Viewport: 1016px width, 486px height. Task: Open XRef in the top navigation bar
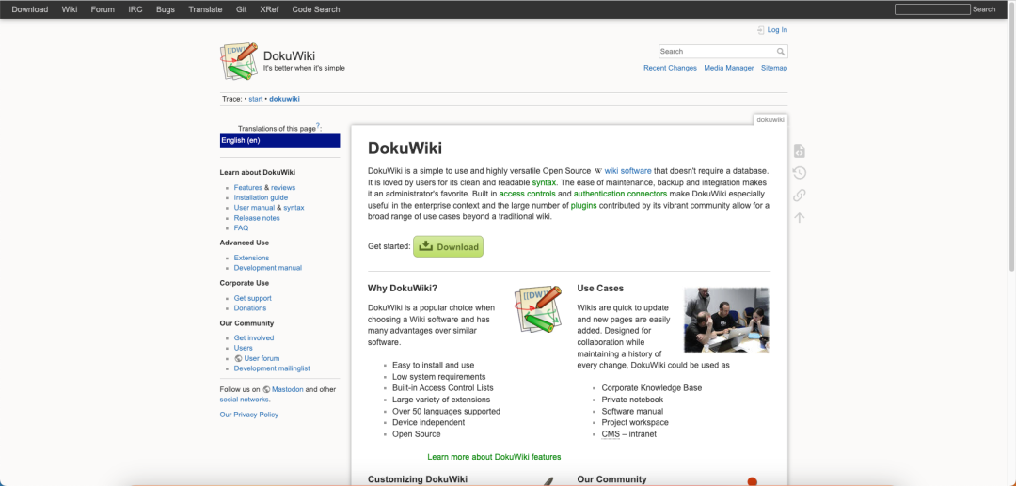click(269, 9)
